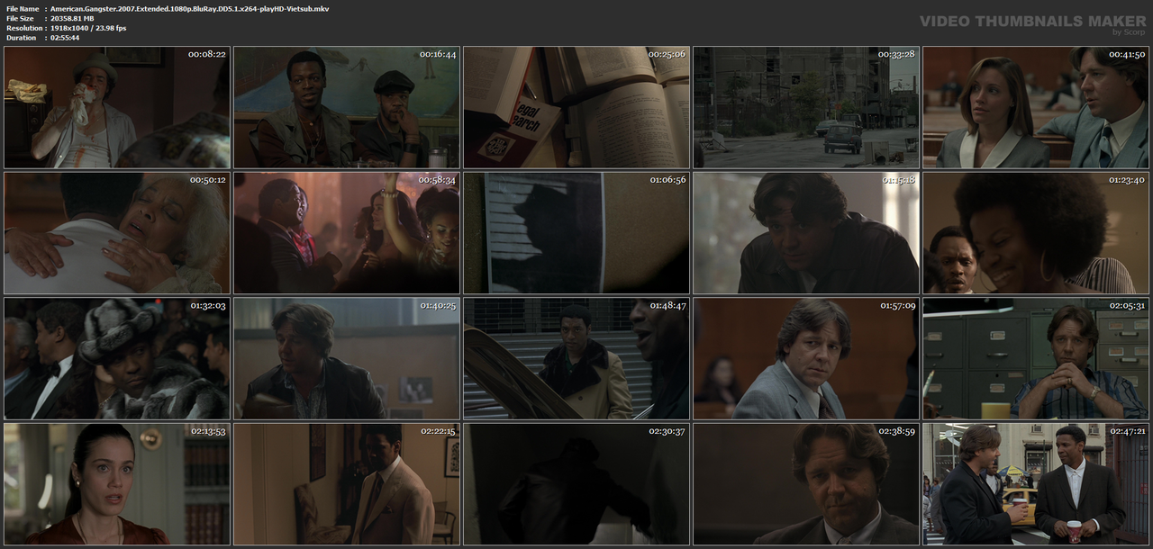Open the book pages thumbnail at 00:25:06

576,107
